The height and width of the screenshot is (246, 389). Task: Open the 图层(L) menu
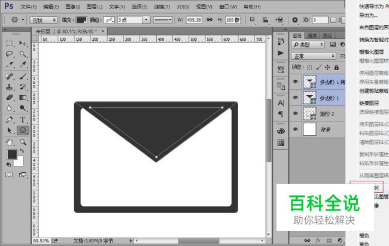point(95,7)
